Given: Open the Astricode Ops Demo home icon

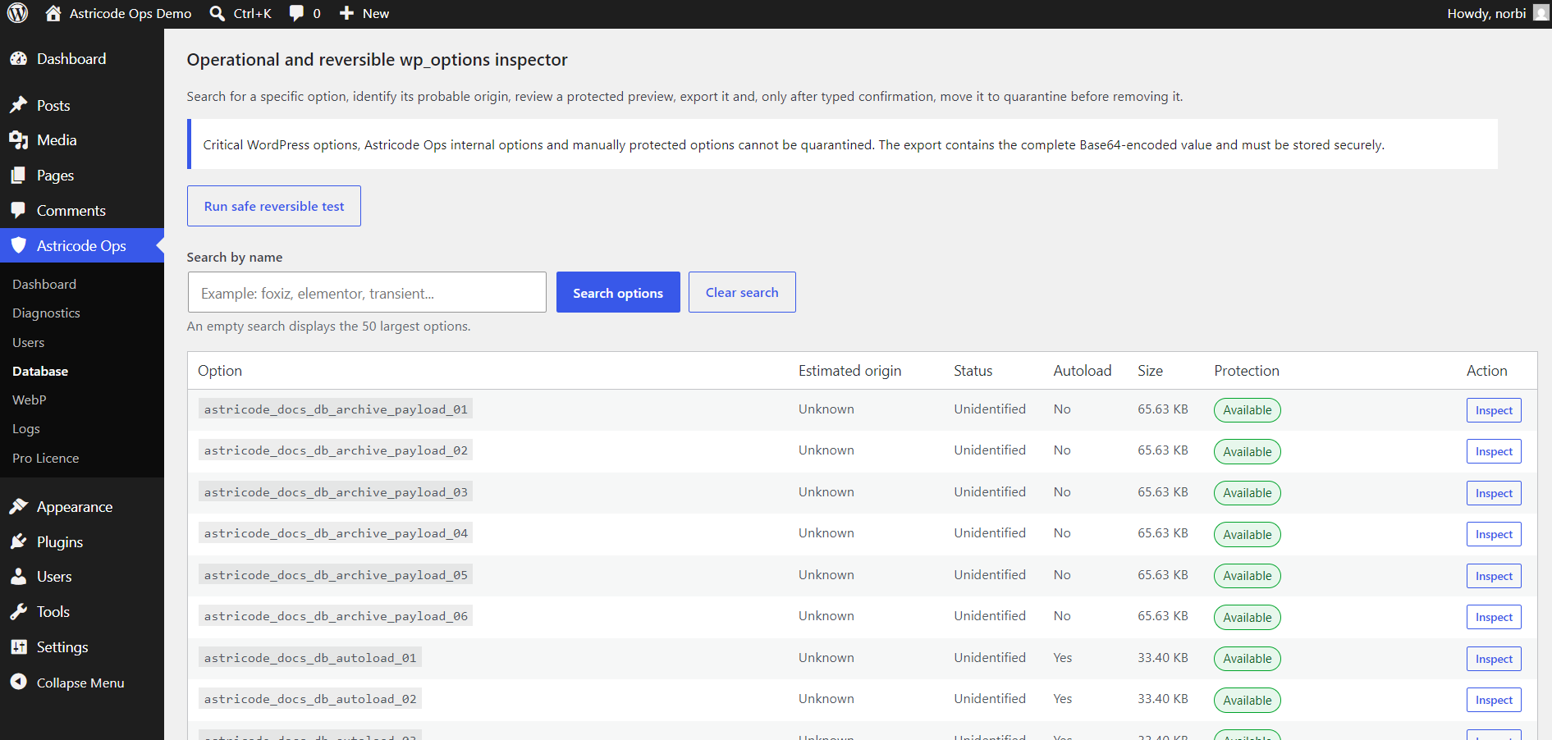Looking at the screenshot, I should coord(53,13).
